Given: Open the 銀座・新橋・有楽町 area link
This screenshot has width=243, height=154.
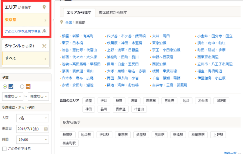Looking at the screenshot, I should click(x=78, y=36).
